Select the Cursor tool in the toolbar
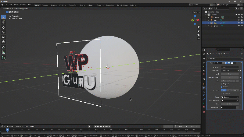The height and width of the screenshot is (137, 244). (x=4, y=22)
